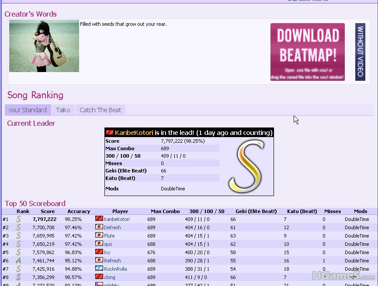
Task: Click the China flag next to clong
Action: (99, 276)
